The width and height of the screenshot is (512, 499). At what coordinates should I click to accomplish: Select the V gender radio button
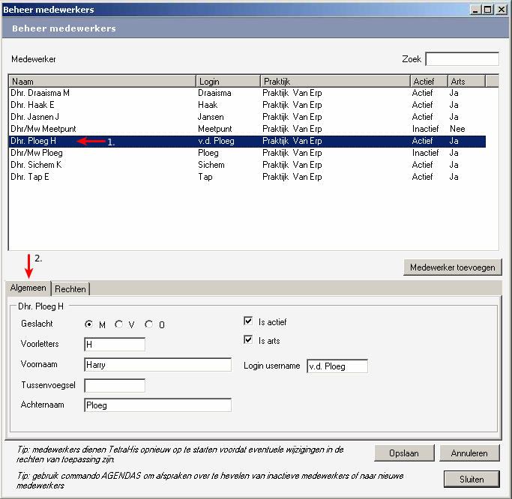(119, 324)
